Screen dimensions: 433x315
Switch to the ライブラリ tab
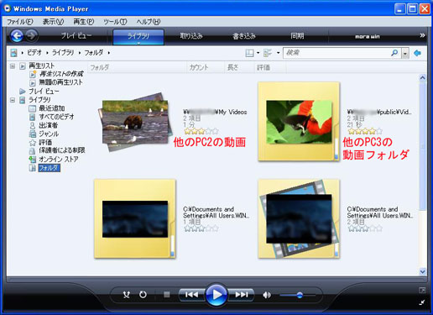138,36
